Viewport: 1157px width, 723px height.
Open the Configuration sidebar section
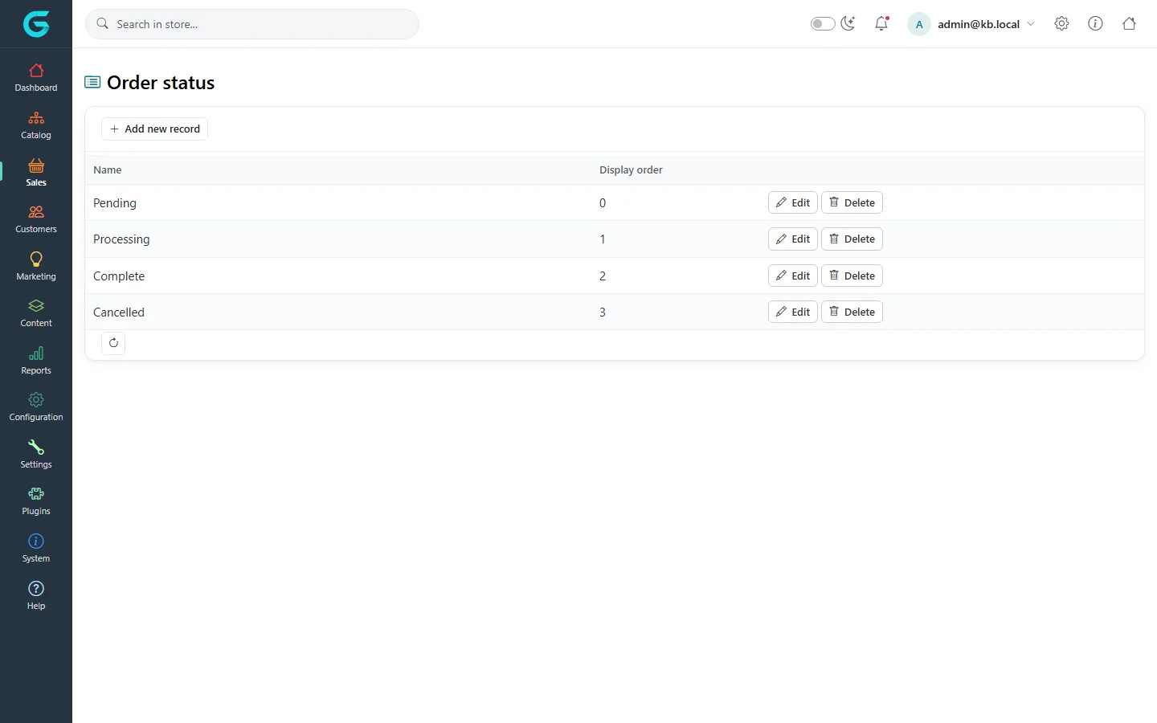pos(36,407)
